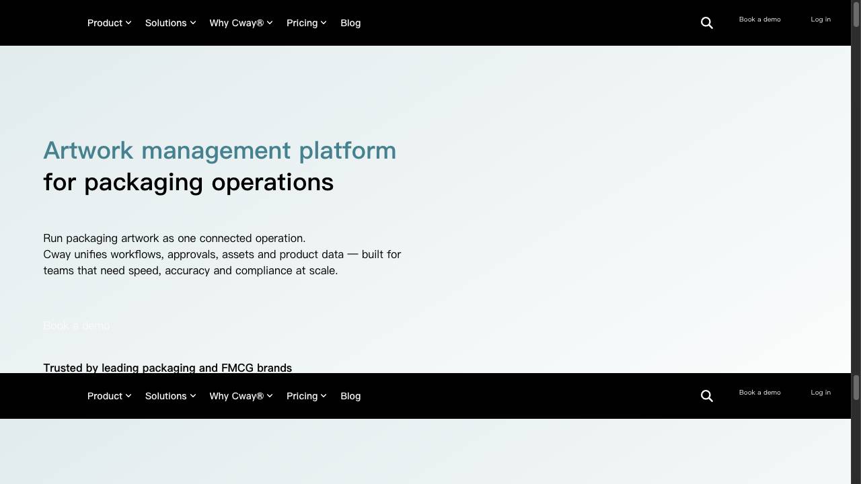
Task: Click Log in in the upper navigation bar
Action: pos(821,19)
